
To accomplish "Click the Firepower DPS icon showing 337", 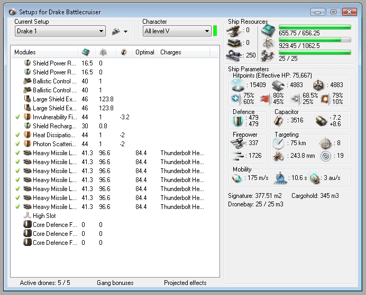I will tap(237, 143).
